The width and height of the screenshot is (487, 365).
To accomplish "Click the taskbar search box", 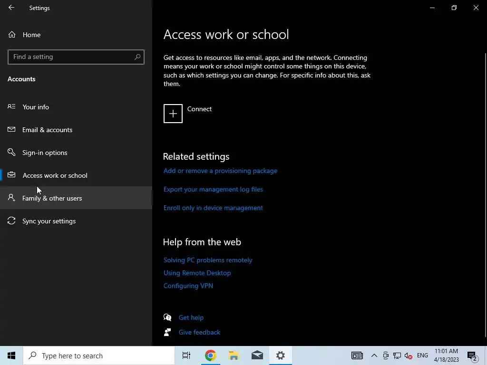I will point(99,355).
